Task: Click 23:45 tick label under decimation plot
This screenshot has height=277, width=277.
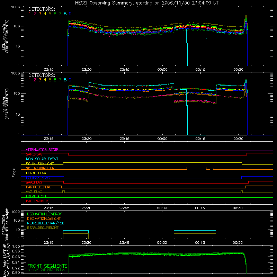Action: tap(124, 243)
